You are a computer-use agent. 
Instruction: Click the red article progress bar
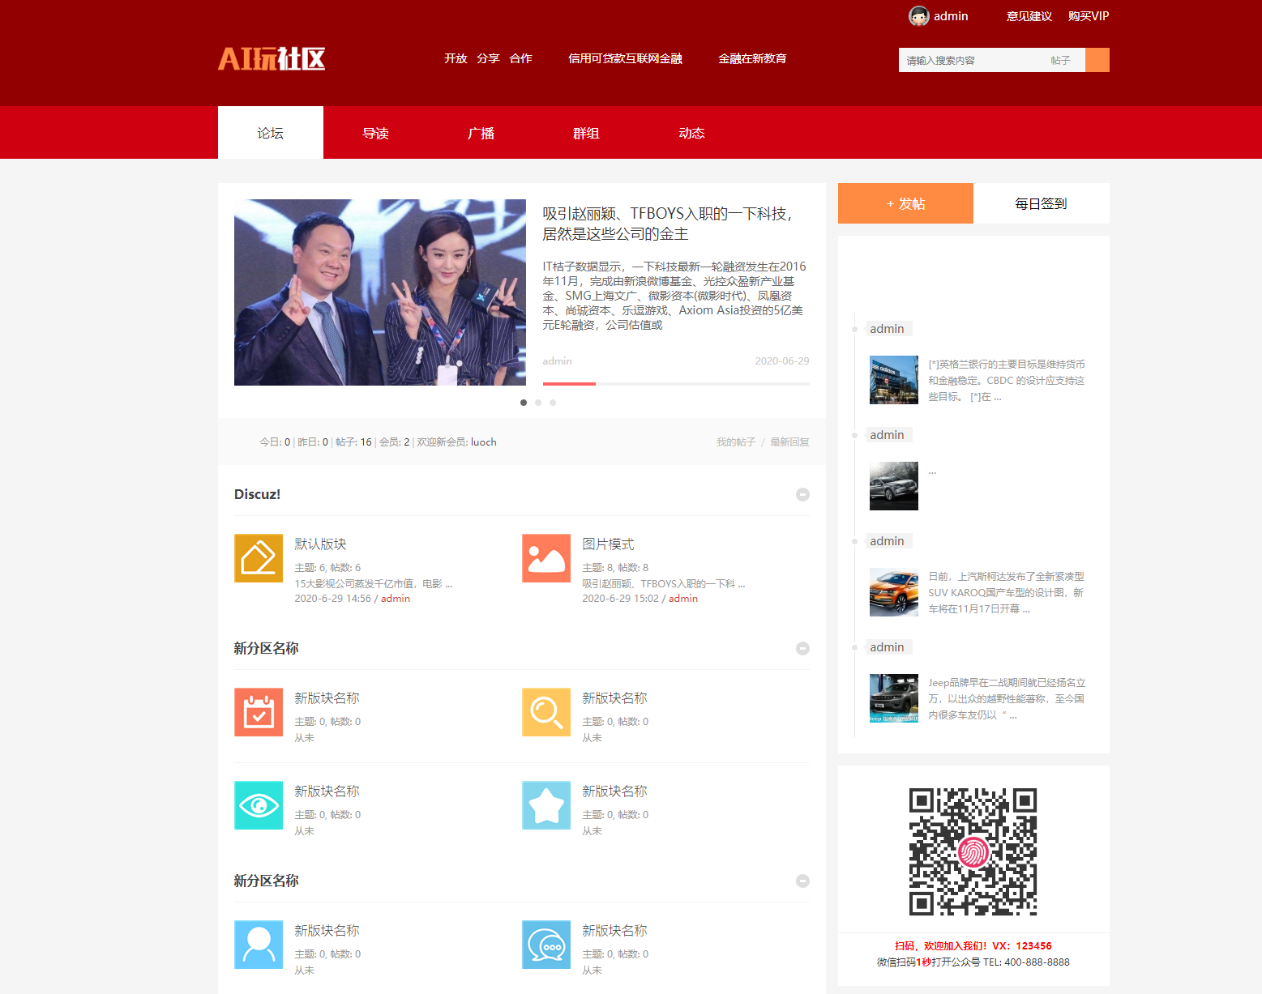pyautogui.click(x=569, y=383)
